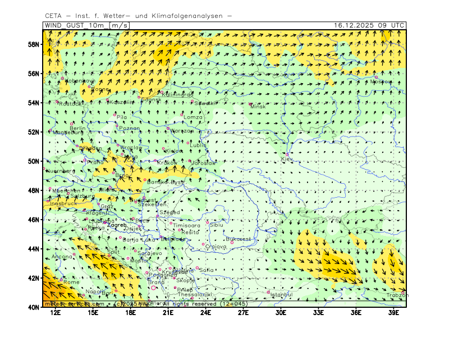The height and width of the screenshot is (337, 449).
Task: Click the Zagreb bold city label
Action: (116, 225)
